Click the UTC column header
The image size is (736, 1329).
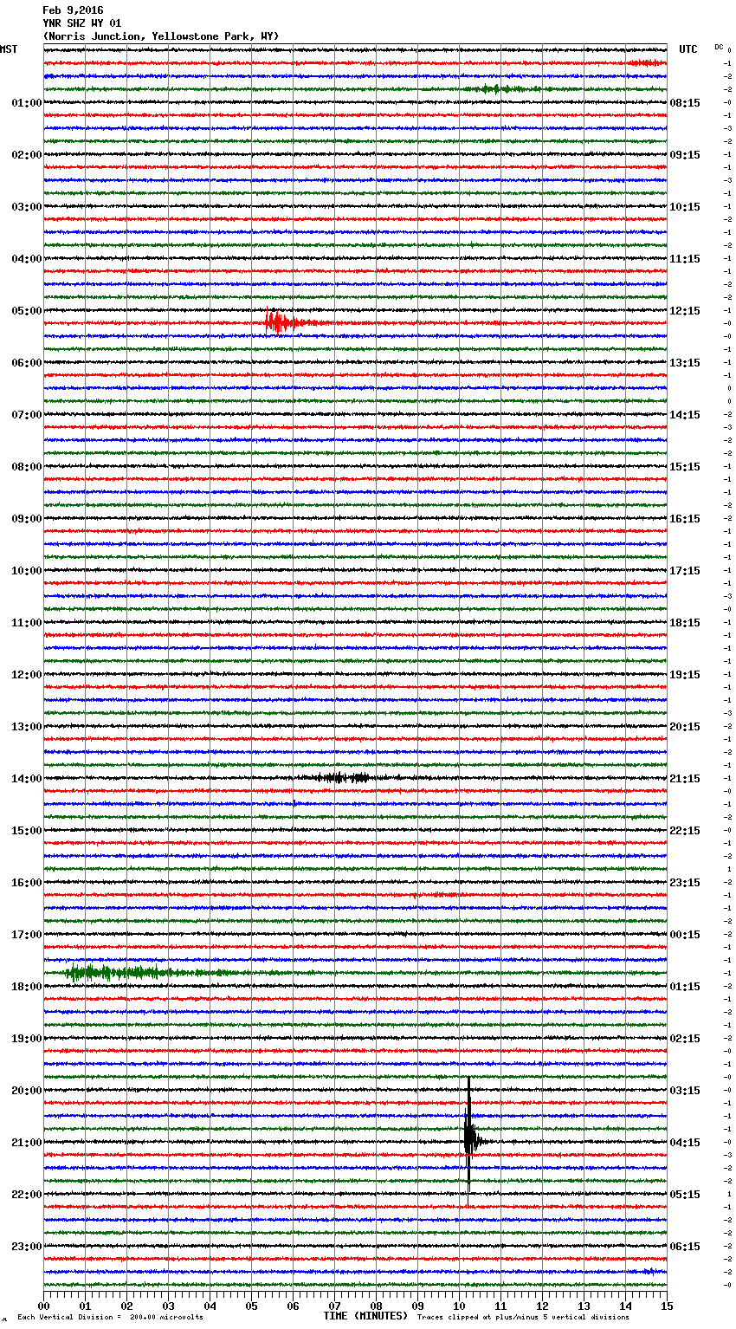(x=688, y=49)
